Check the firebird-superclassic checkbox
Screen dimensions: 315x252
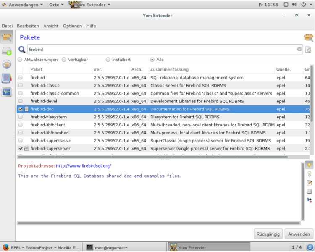tap(21, 141)
